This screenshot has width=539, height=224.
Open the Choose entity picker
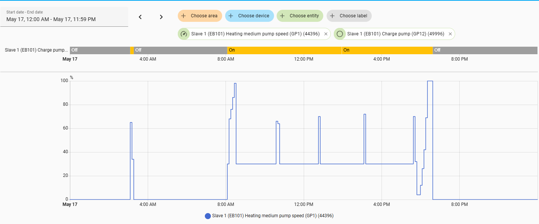300,16
